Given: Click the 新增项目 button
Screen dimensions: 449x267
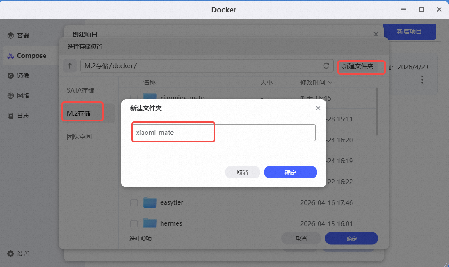Looking at the screenshot, I should [x=409, y=32].
